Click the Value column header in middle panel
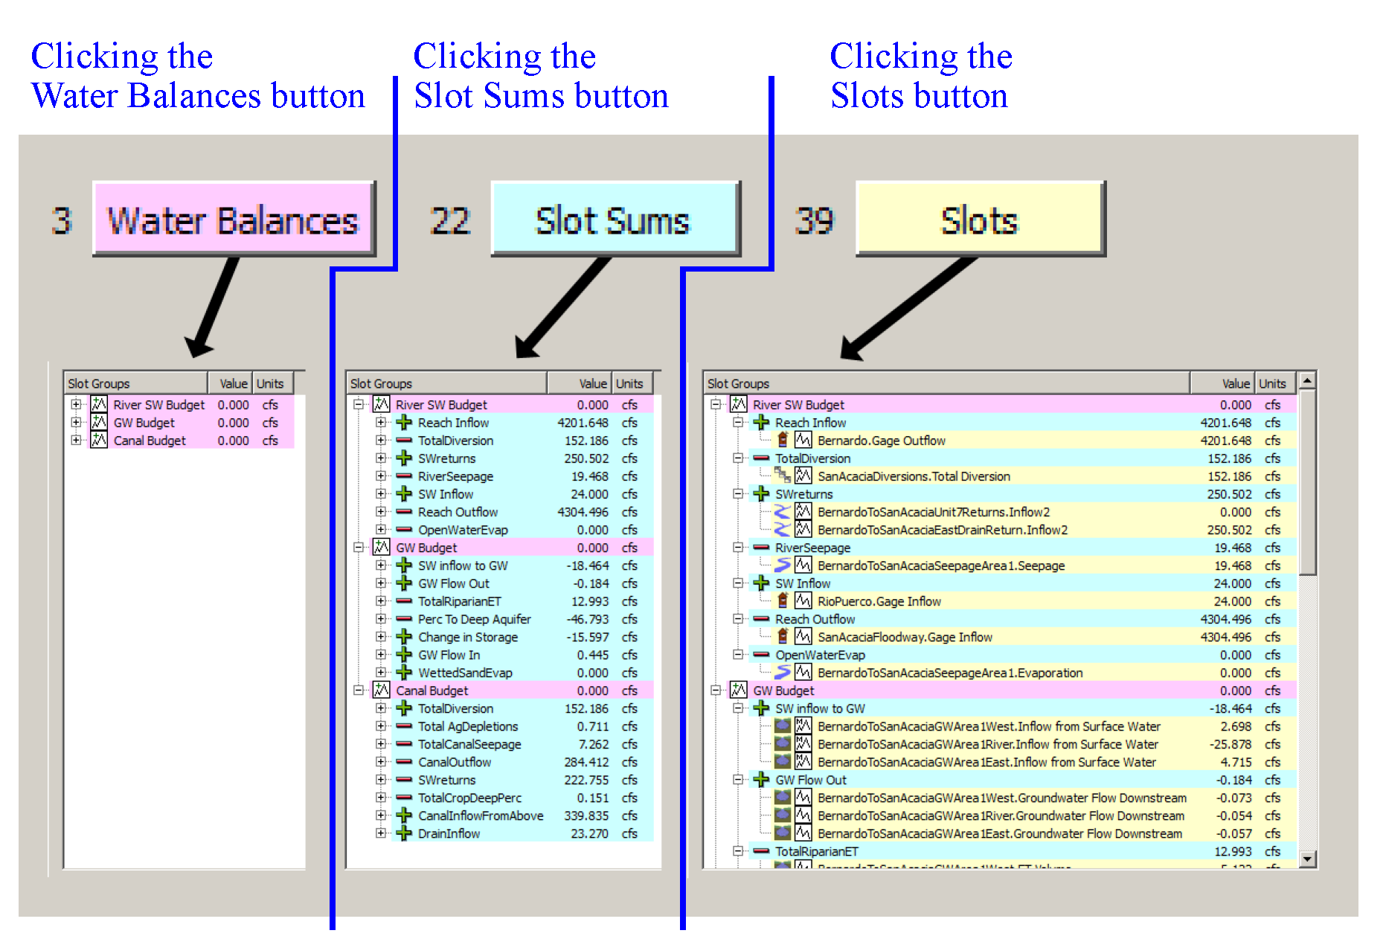Viewport: 1386px width, 942px height. pos(580,384)
